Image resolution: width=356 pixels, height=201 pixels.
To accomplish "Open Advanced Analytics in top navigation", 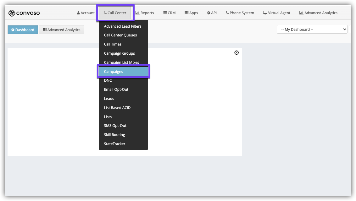I will coord(318,13).
